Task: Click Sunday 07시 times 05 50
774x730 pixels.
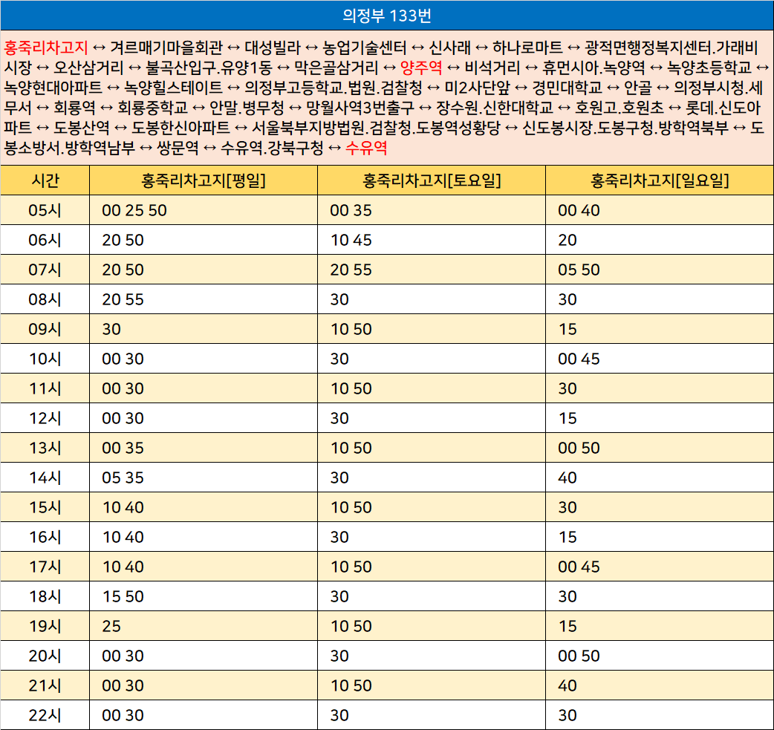Action: coord(579,270)
